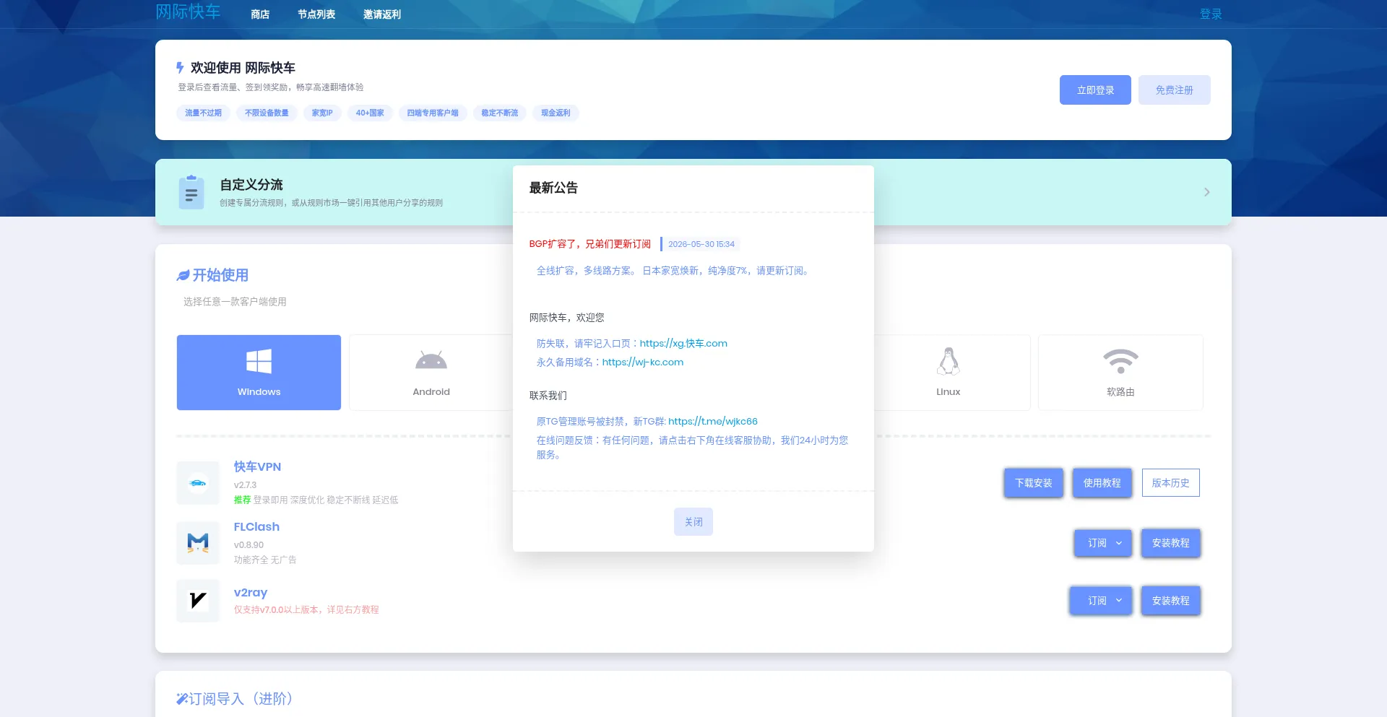1387x717 pixels.
Task: Open the FLClash 订阅 dropdown
Action: [1103, 543]
